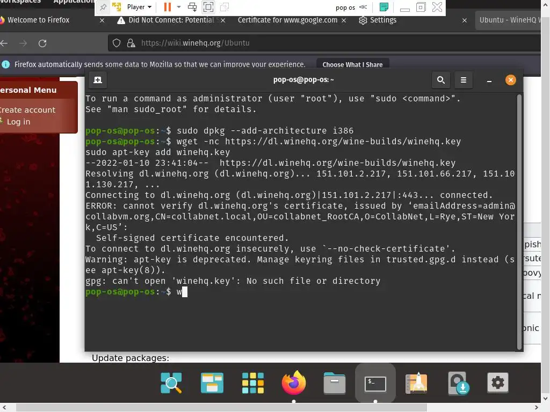
Task: Click the down scroll arrow at right edge
Action: coord(546,399)
